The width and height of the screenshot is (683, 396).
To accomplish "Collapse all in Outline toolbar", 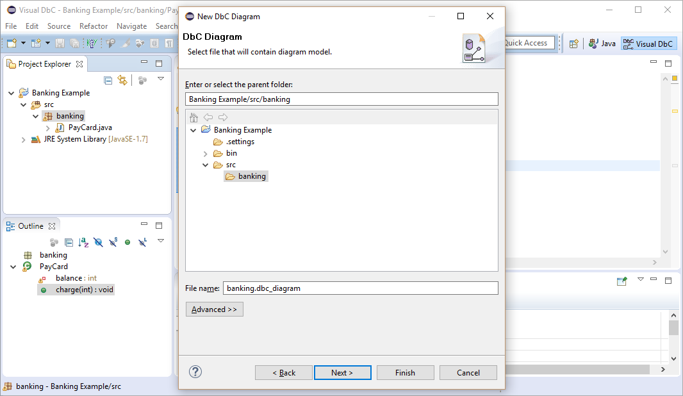I will click(x=69, y=242).
